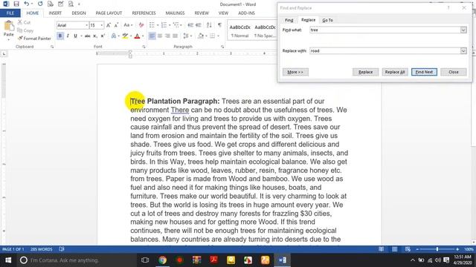
Task: Clear all formatting icon
Action: (x=141, y=25)
